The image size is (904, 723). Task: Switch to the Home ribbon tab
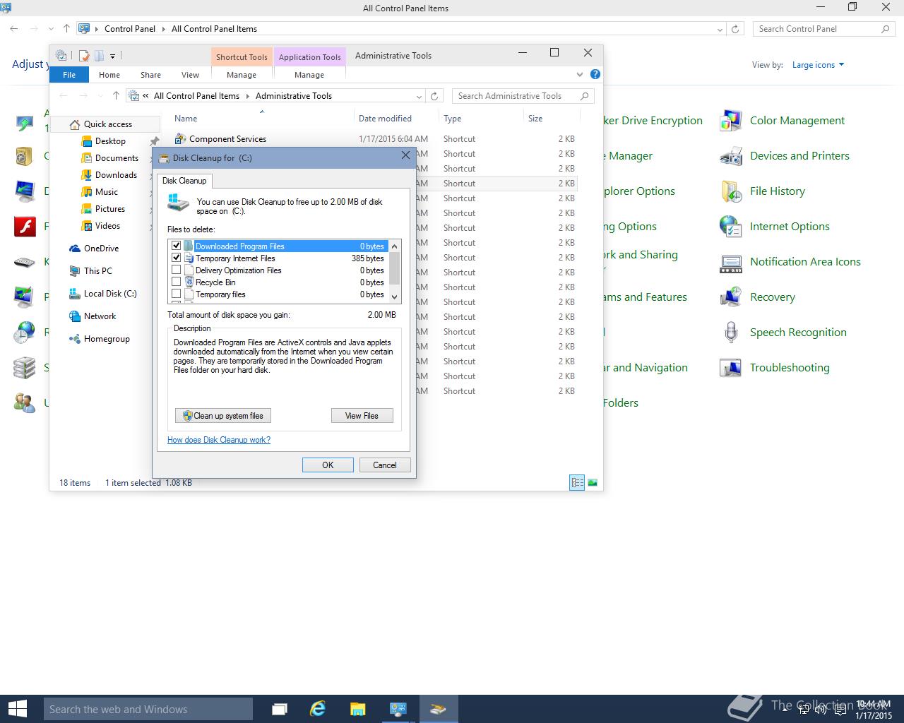(x=109, y=75)
